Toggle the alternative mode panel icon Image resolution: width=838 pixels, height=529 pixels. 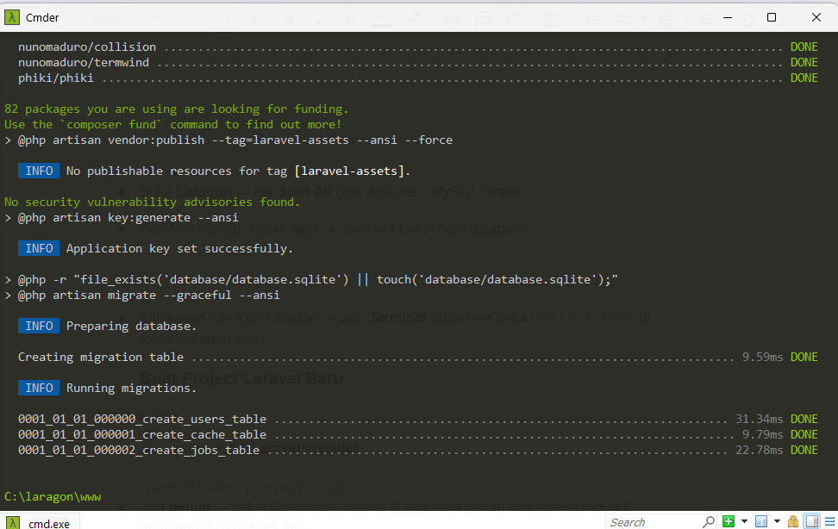point(811,521)
